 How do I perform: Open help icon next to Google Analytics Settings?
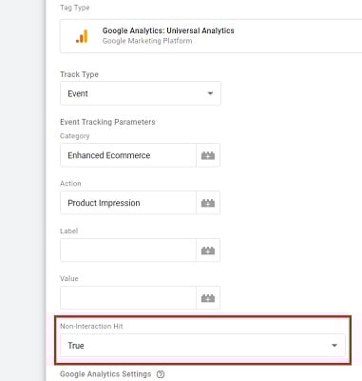[x=161, y=374]
